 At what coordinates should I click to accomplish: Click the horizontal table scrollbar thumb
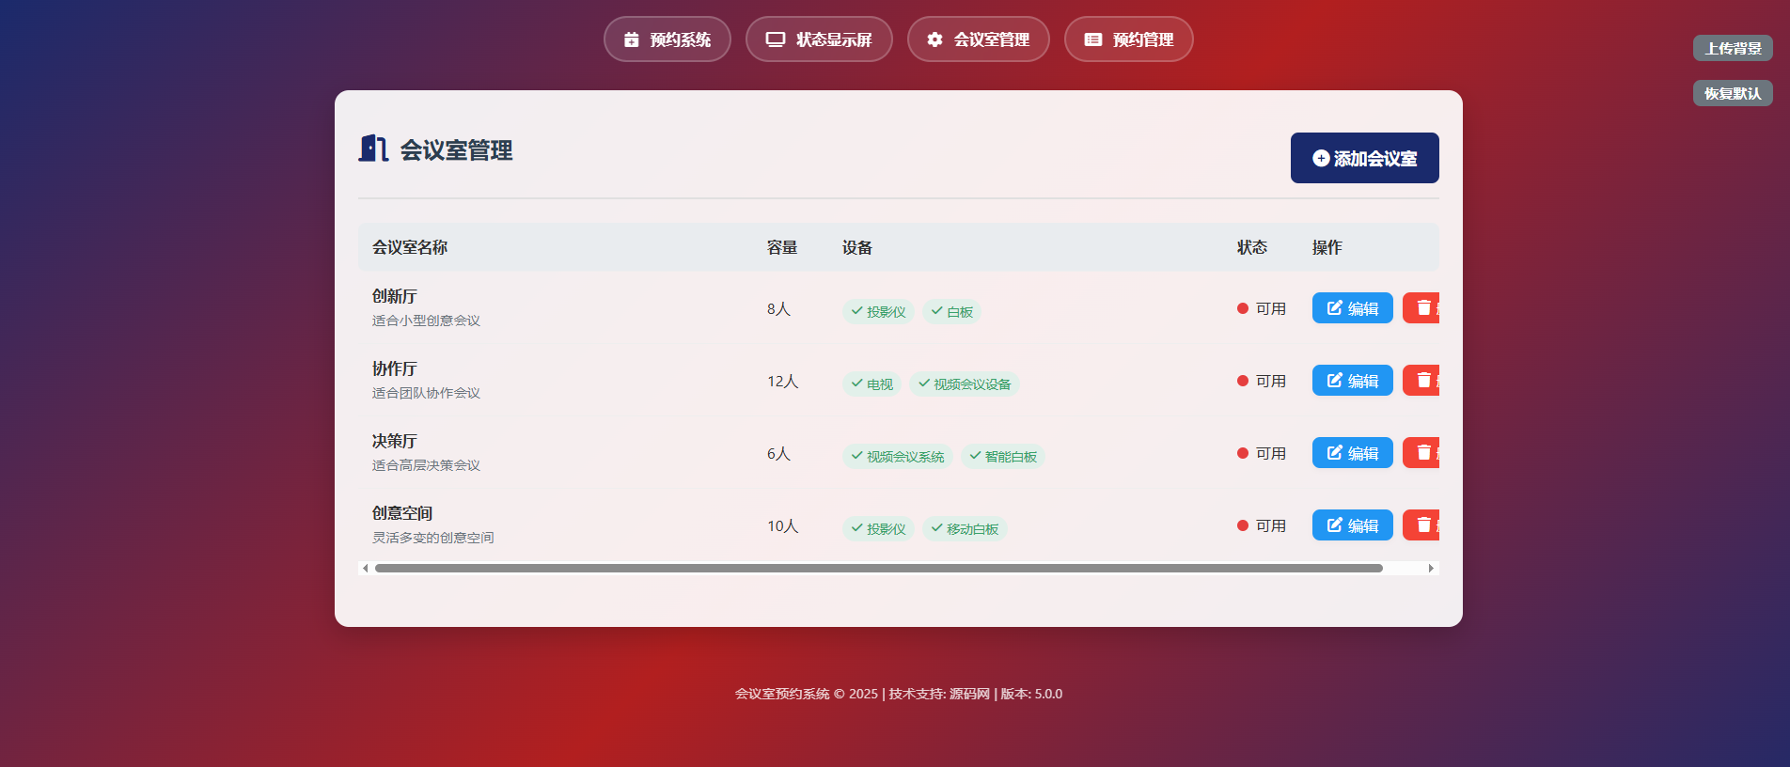pyautogui.click(x=878, y=568)
